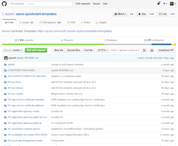
Task: Switch to the Pulse tab
Action: click(x=85, y=23)
